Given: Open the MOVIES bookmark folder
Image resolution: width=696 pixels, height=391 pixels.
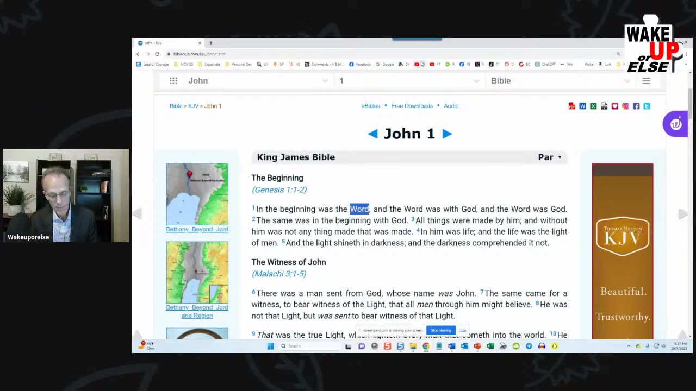Looking at the screenshot, I should [x=184, y=64].
